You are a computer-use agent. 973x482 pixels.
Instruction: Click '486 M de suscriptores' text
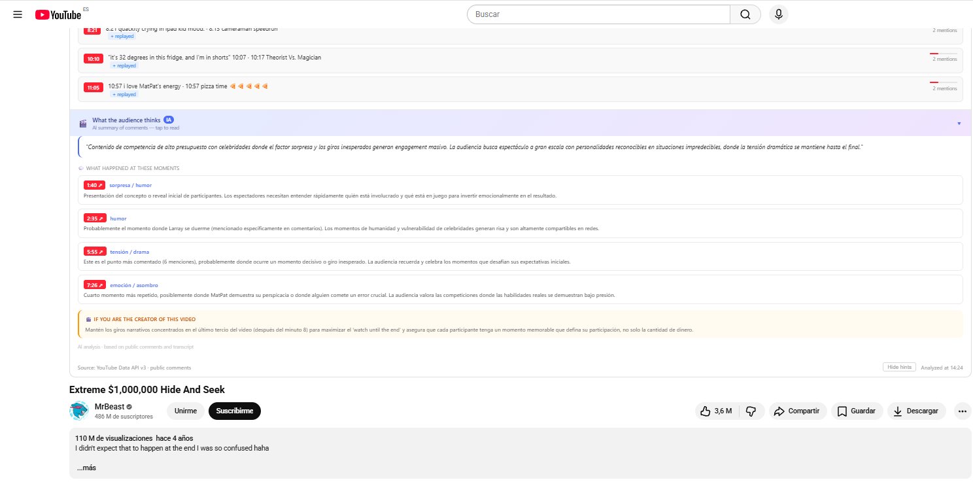point(124,417)
